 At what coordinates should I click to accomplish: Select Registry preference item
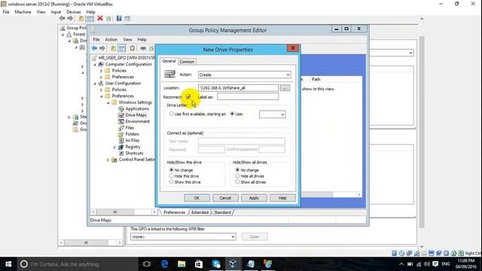[x=133, y=147]
